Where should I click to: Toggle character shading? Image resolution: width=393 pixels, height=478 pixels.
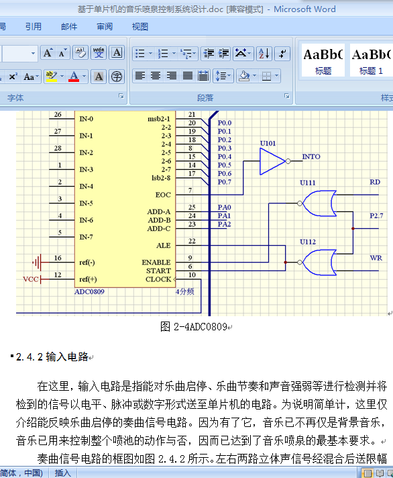[99, 77]
